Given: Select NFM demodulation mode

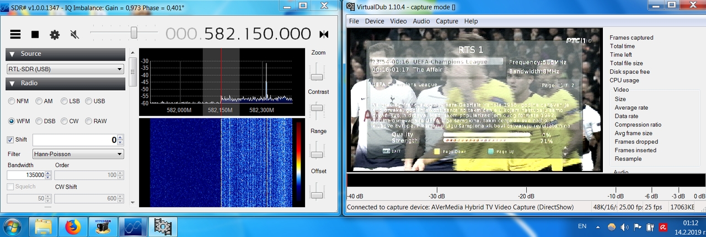Looking at the screenshot, I should (19, 101).
